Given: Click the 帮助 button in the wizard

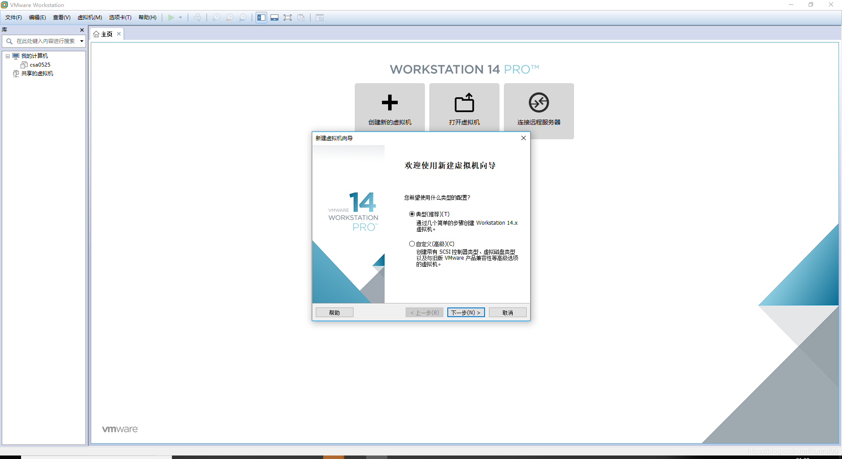Looking at the screenshot, I should (335, 313).
